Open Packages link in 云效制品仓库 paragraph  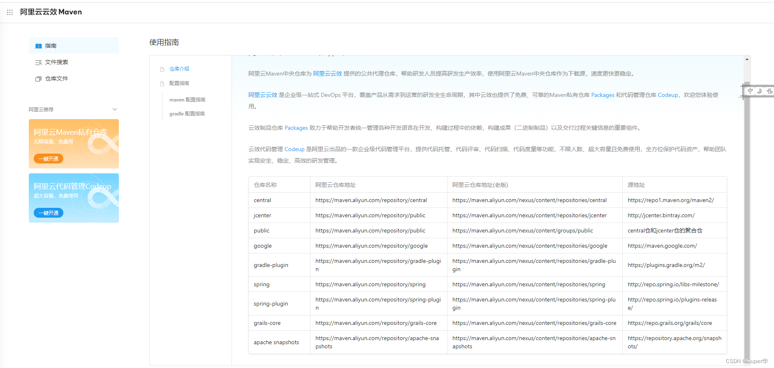coord(296,128)
